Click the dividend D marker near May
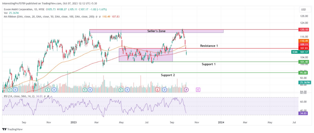Screen dimensions: 314x133 [x=127, y=89]
